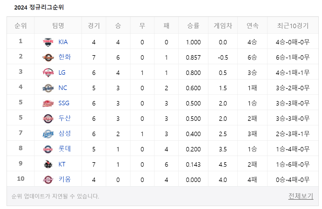322x209 pixels.
Task: Open the KIA team name link
Action: pyautogui.click(x=63, y=42)
